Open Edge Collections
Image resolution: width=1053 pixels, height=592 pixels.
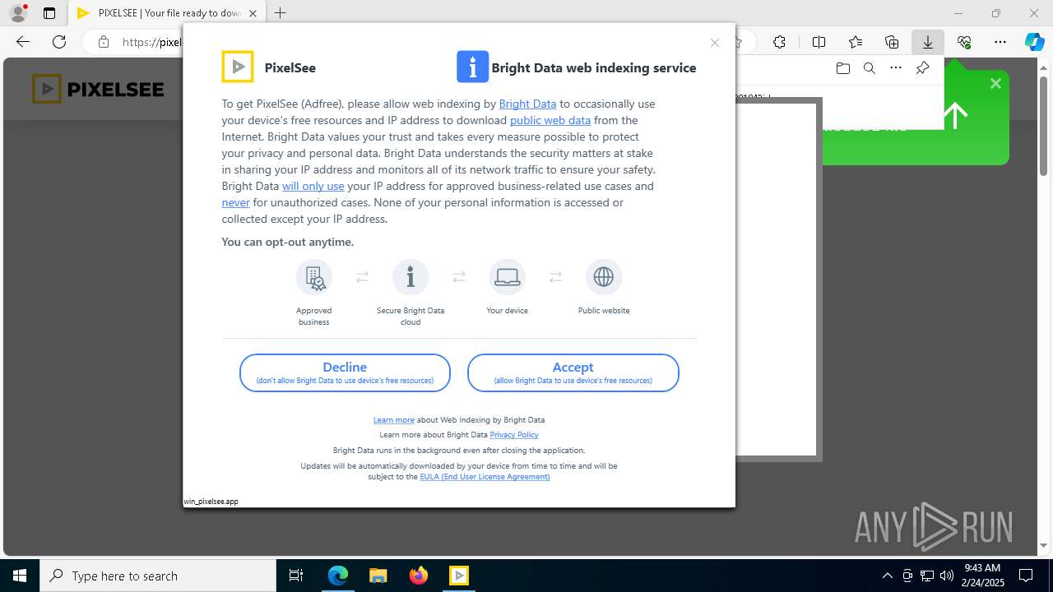[892, 42]
